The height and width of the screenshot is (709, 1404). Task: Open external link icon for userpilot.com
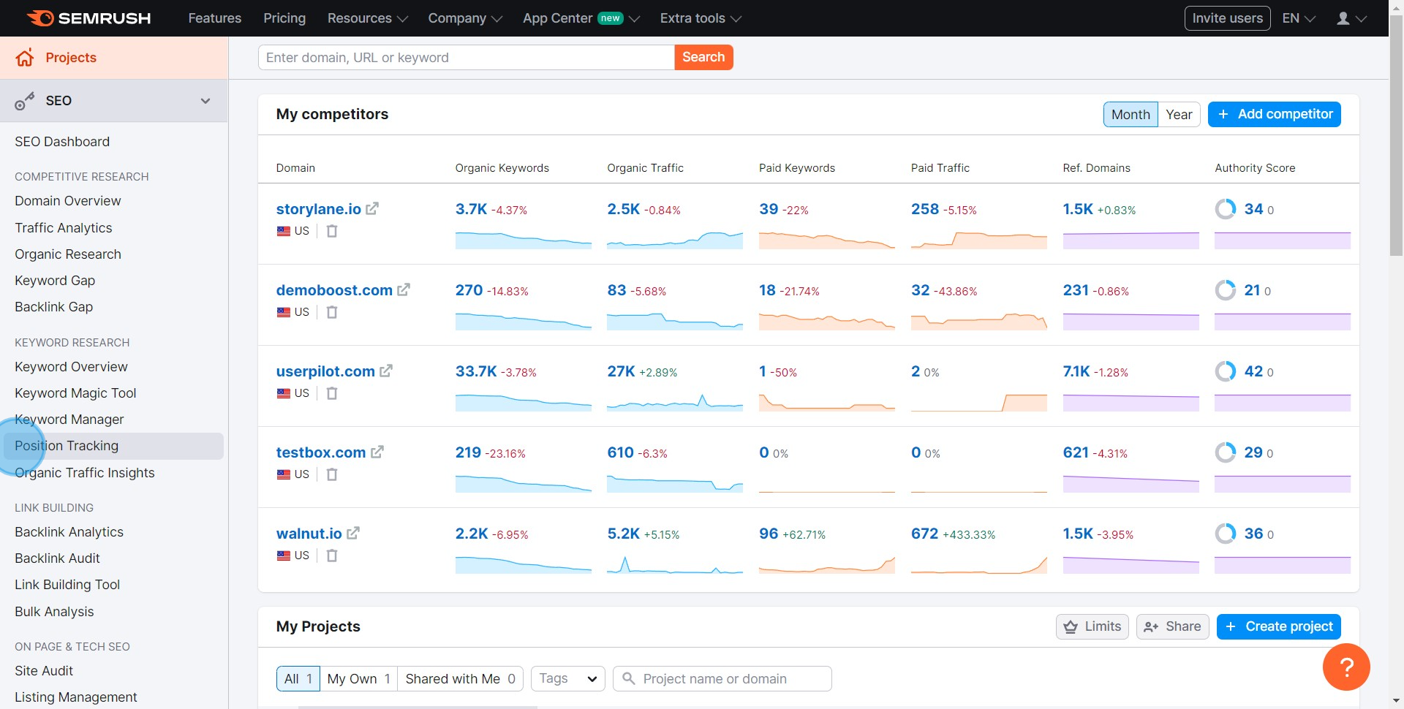(386, 371)
